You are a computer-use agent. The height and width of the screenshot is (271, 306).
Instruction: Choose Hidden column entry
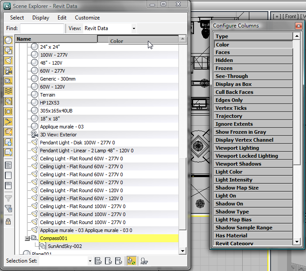(253, 60)
